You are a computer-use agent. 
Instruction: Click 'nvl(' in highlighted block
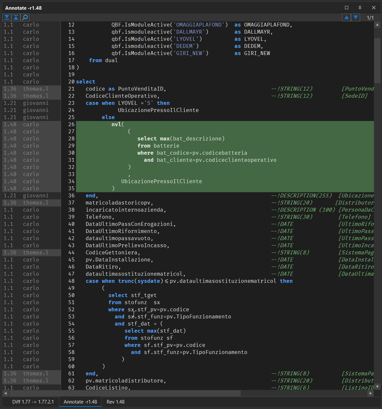pos(118,125)
